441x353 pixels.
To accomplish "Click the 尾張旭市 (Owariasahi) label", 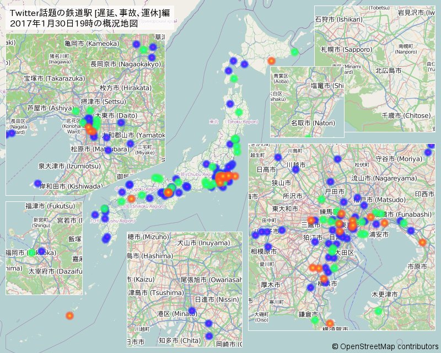I will coord(211,280).
